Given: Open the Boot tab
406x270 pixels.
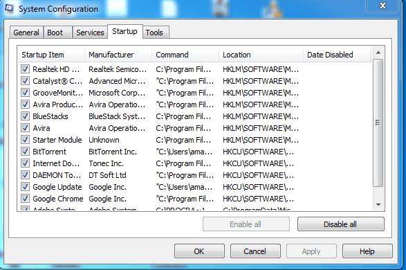Looking at the screenshot, I should pyautogui.click(x=57, y=33).
